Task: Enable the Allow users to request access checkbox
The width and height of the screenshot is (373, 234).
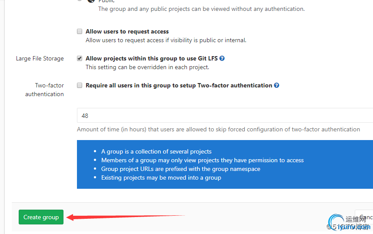Action: click(80, 31)
